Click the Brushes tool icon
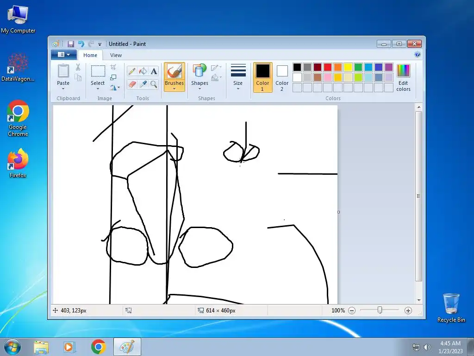Viewport: 474px width, 356px height. 175,71
